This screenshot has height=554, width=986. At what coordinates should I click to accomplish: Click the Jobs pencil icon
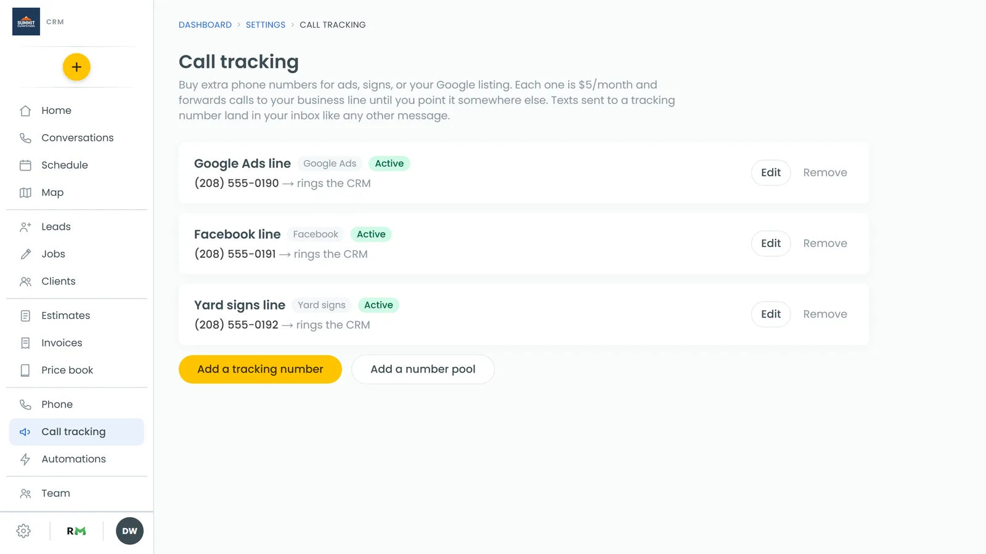(x=25, y=254)
